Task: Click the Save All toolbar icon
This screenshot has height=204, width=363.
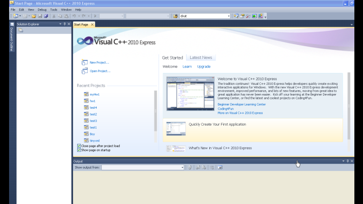Action: [46, 16]
